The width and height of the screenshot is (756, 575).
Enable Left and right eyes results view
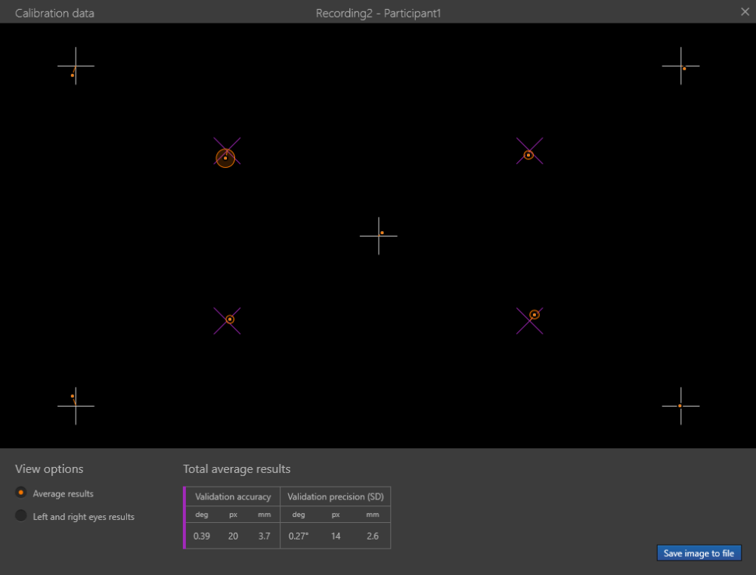(x=20, y=516)
